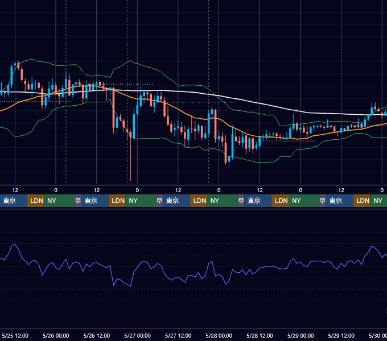This screenshot has height=341, width=387.
Task: Select the 東京 session block for 5/27
Action: click(x=176, y=201)
